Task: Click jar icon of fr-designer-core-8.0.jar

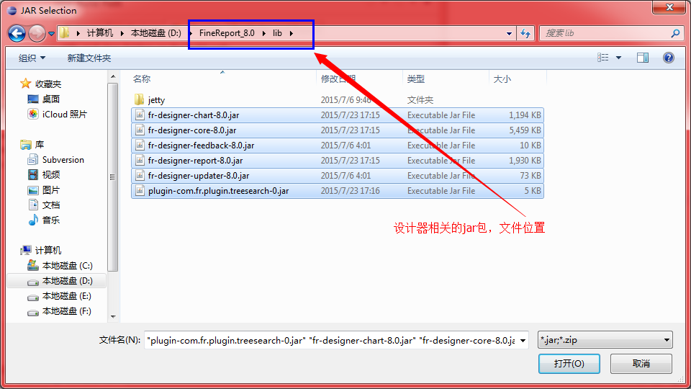Action: pos(140,130)
